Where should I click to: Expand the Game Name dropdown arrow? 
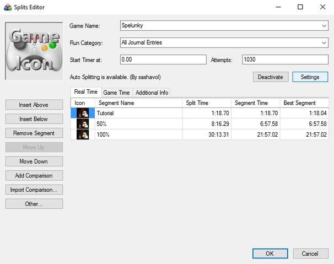[324, 26]
